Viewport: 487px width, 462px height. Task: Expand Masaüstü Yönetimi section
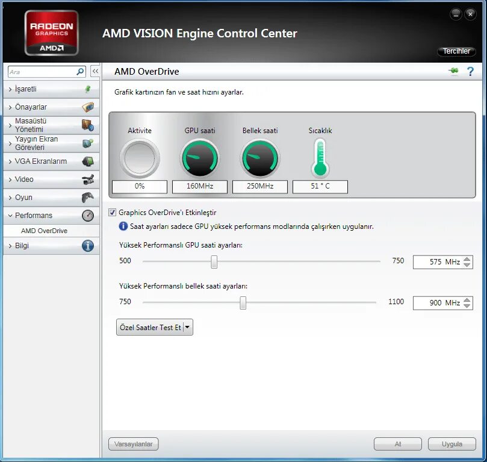(10, 125)
